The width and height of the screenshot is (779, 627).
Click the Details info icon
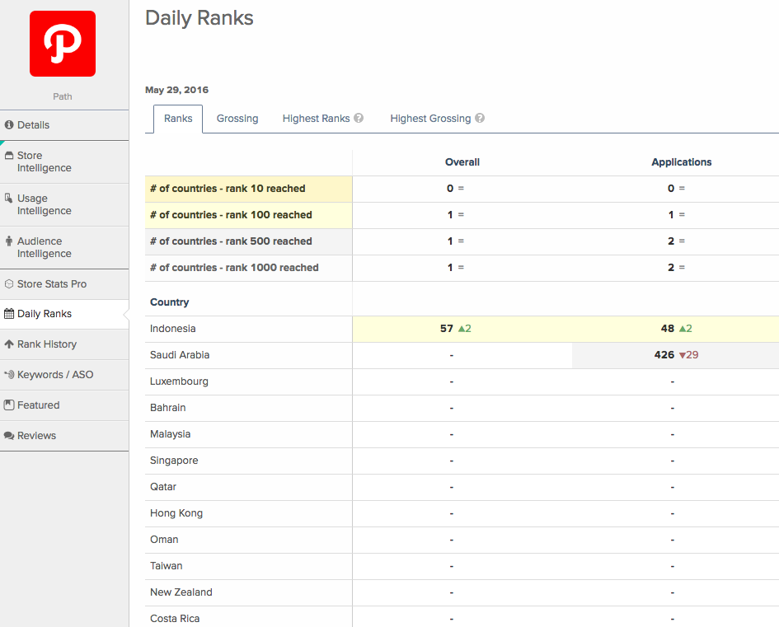click(x=9, y=124)
